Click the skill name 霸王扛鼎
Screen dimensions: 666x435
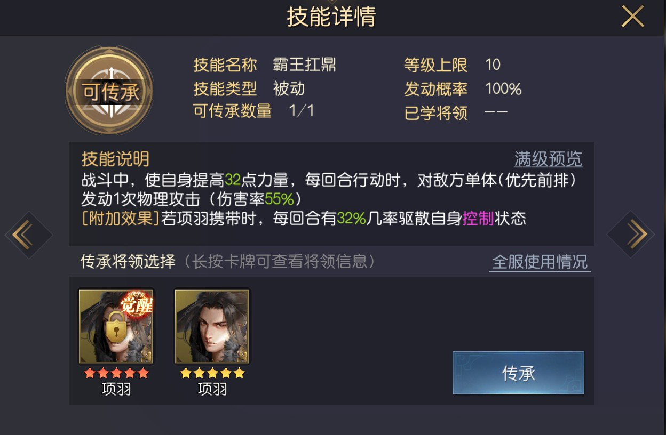[x=304, y=65]
